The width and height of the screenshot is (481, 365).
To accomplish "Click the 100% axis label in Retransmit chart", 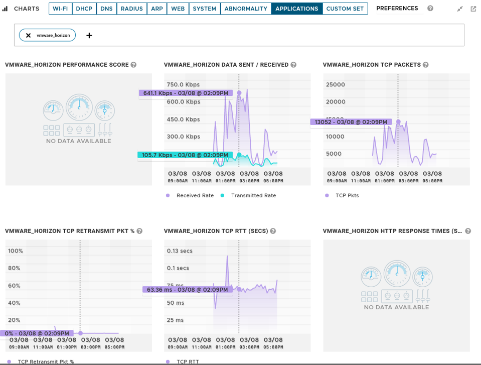I will coord(16,251).
